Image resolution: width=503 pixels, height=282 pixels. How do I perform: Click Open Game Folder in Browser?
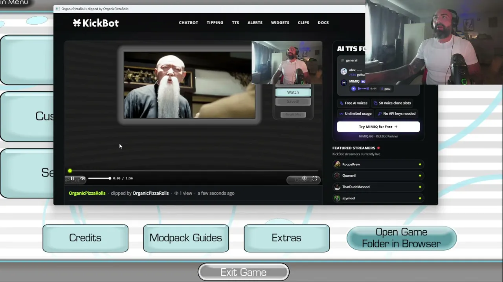coord(401,238)
